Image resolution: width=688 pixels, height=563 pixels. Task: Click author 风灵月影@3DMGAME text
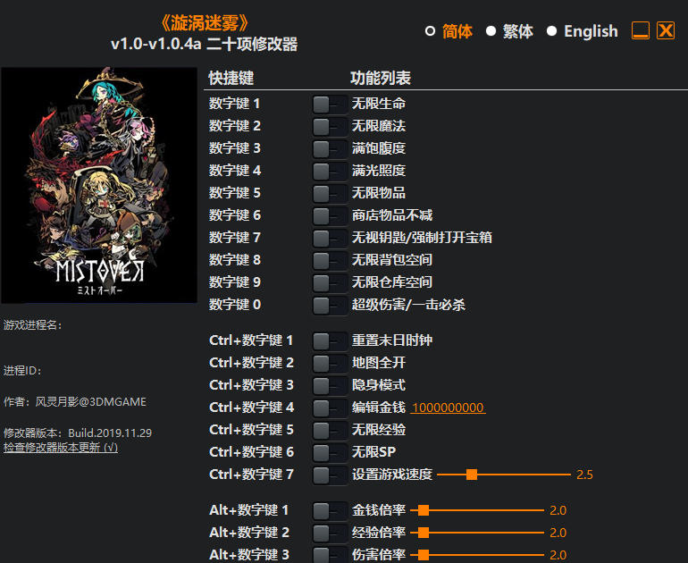[x=91, y=402]
